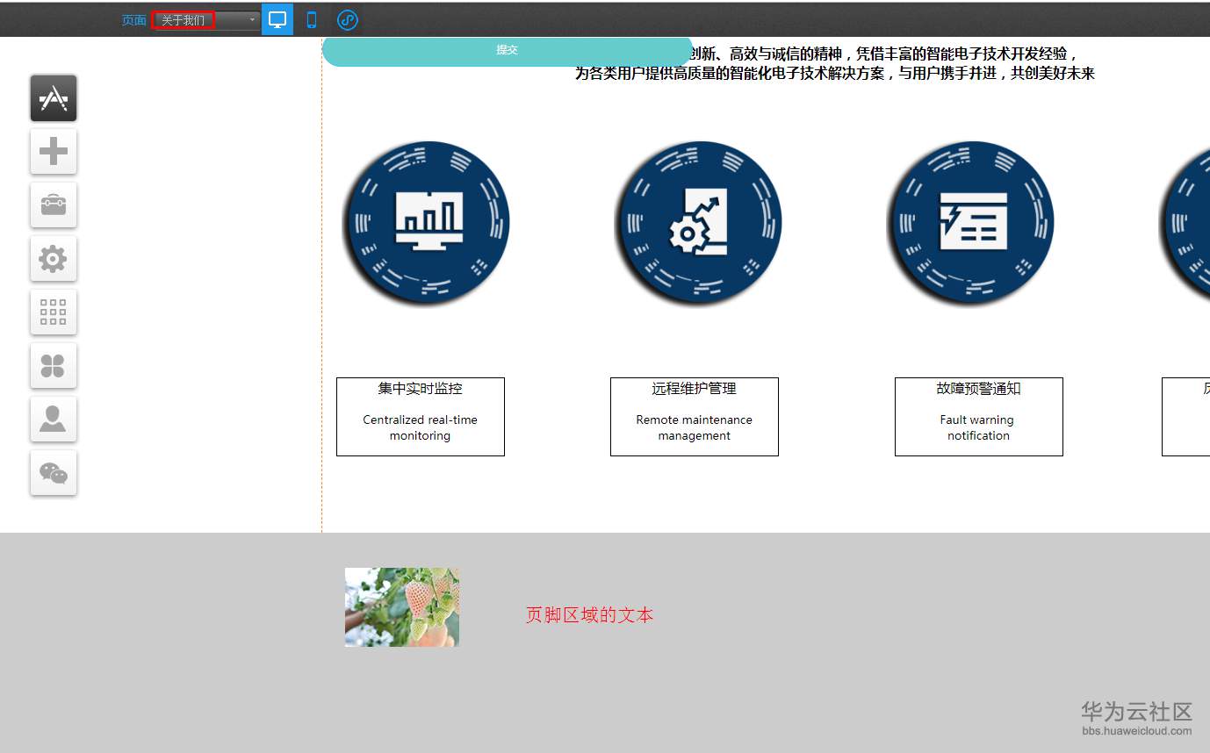This screenshot has width=1210, height=753.
Task: Select the gear with arrow circle icon
Action: pos(699,224)
